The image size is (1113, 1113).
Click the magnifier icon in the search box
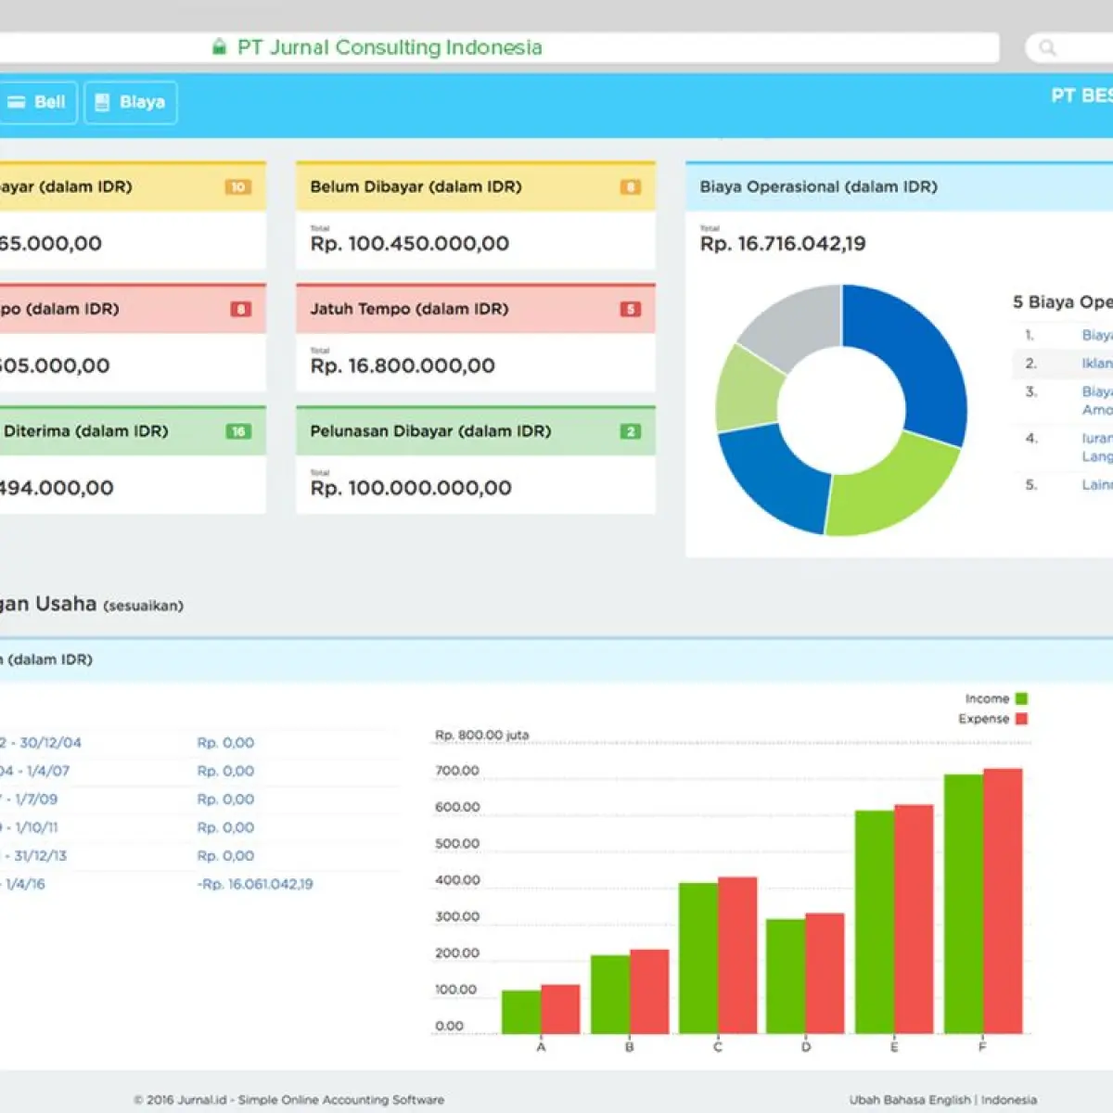click(1047, 47)
